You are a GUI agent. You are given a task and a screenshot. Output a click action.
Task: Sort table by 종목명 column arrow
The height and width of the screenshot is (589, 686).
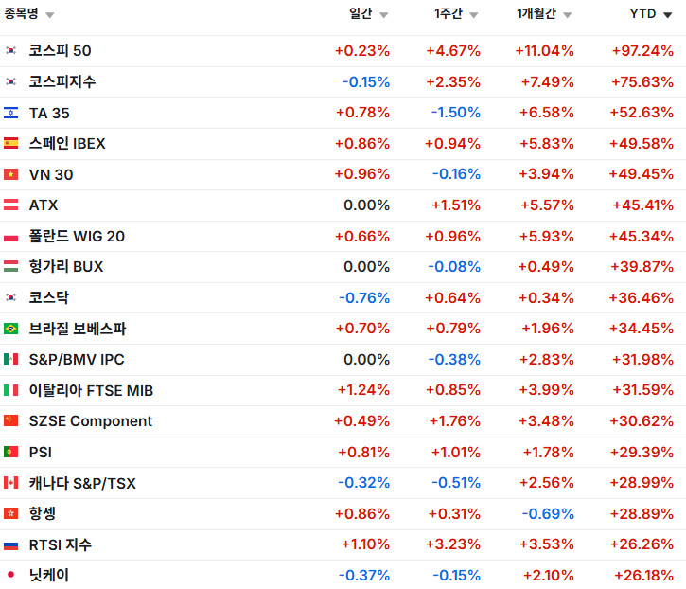[x=49, y=15]
